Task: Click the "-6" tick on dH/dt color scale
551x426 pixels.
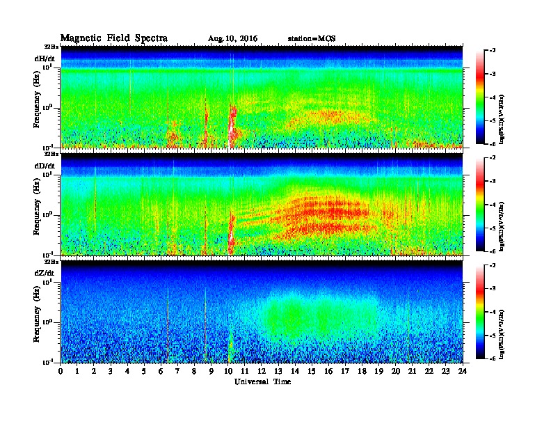Action: click(493, 144)
